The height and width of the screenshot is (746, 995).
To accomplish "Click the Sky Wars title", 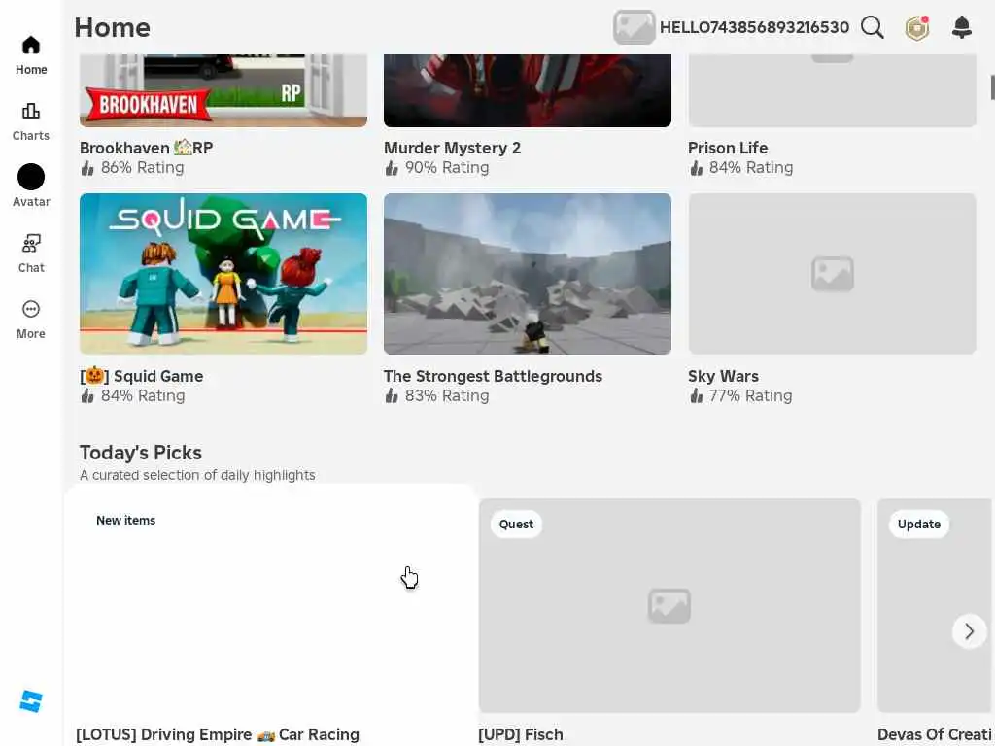I will (723, 376).
